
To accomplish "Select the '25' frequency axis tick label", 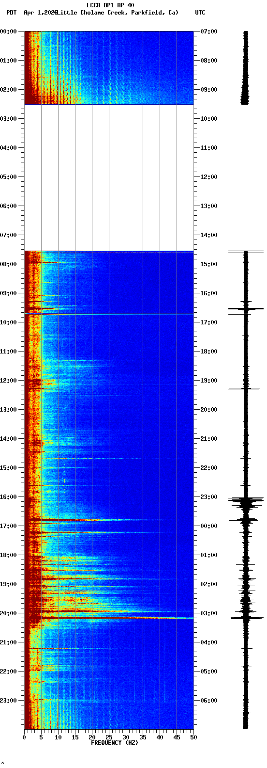I will 109,737.
